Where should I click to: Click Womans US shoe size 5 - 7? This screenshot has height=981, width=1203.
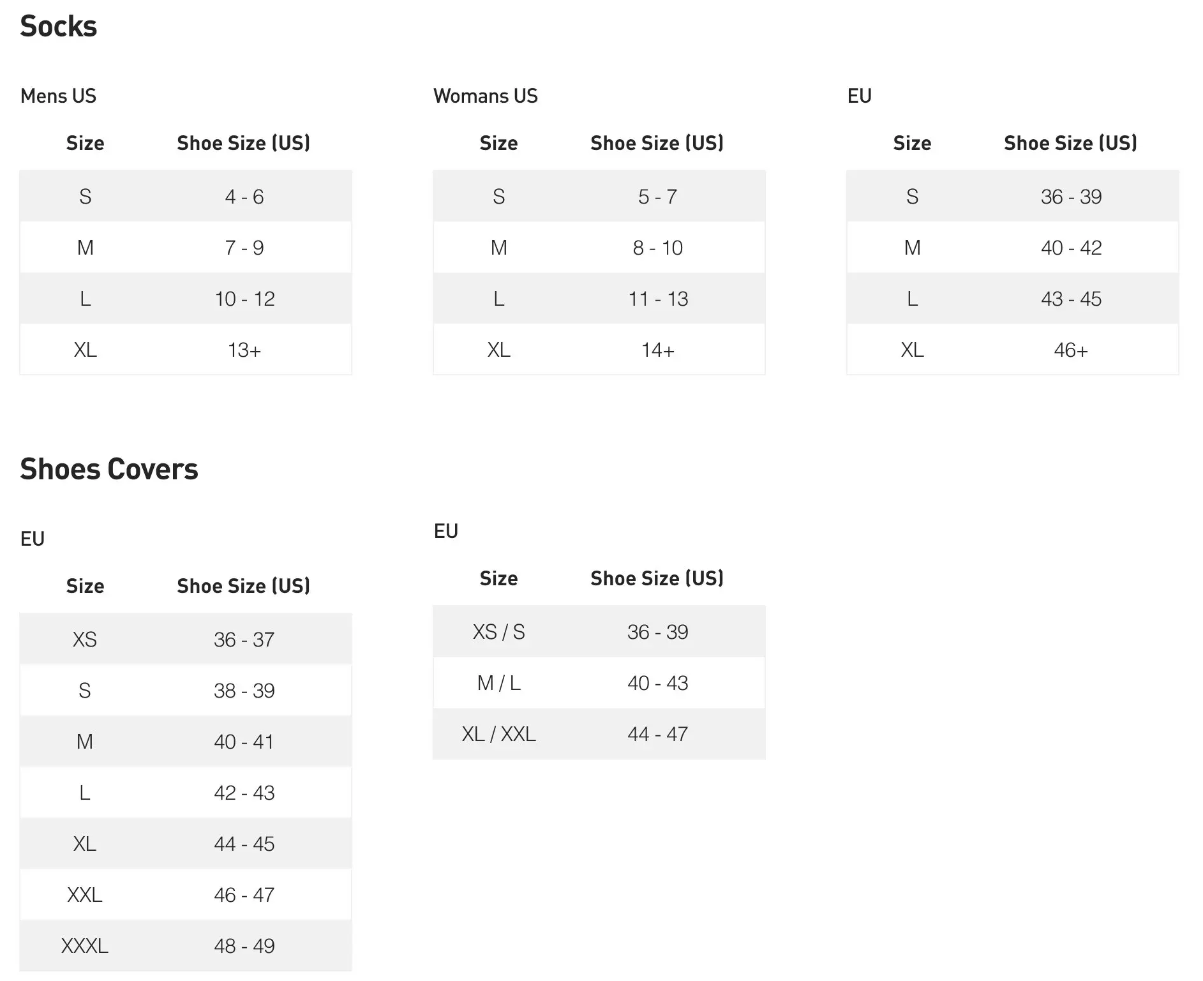click(x=657, y=197)
